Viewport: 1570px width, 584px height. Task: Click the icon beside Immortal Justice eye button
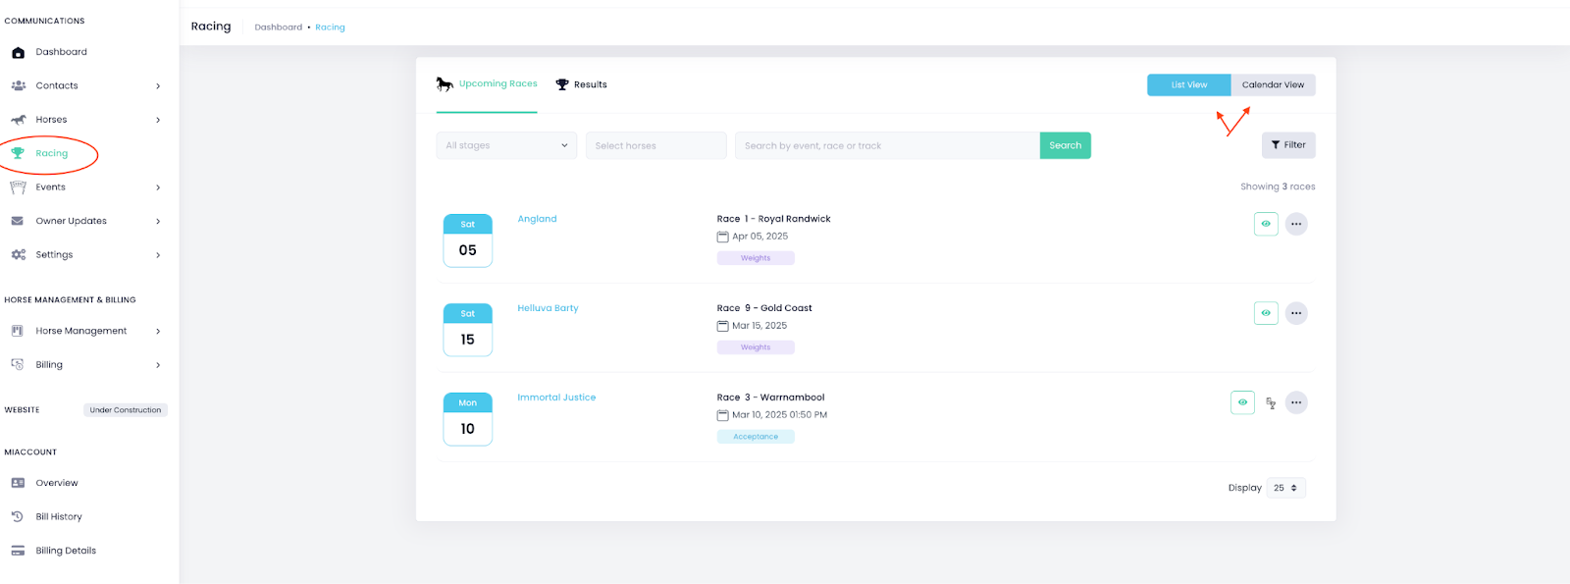tap(1271, 402)
